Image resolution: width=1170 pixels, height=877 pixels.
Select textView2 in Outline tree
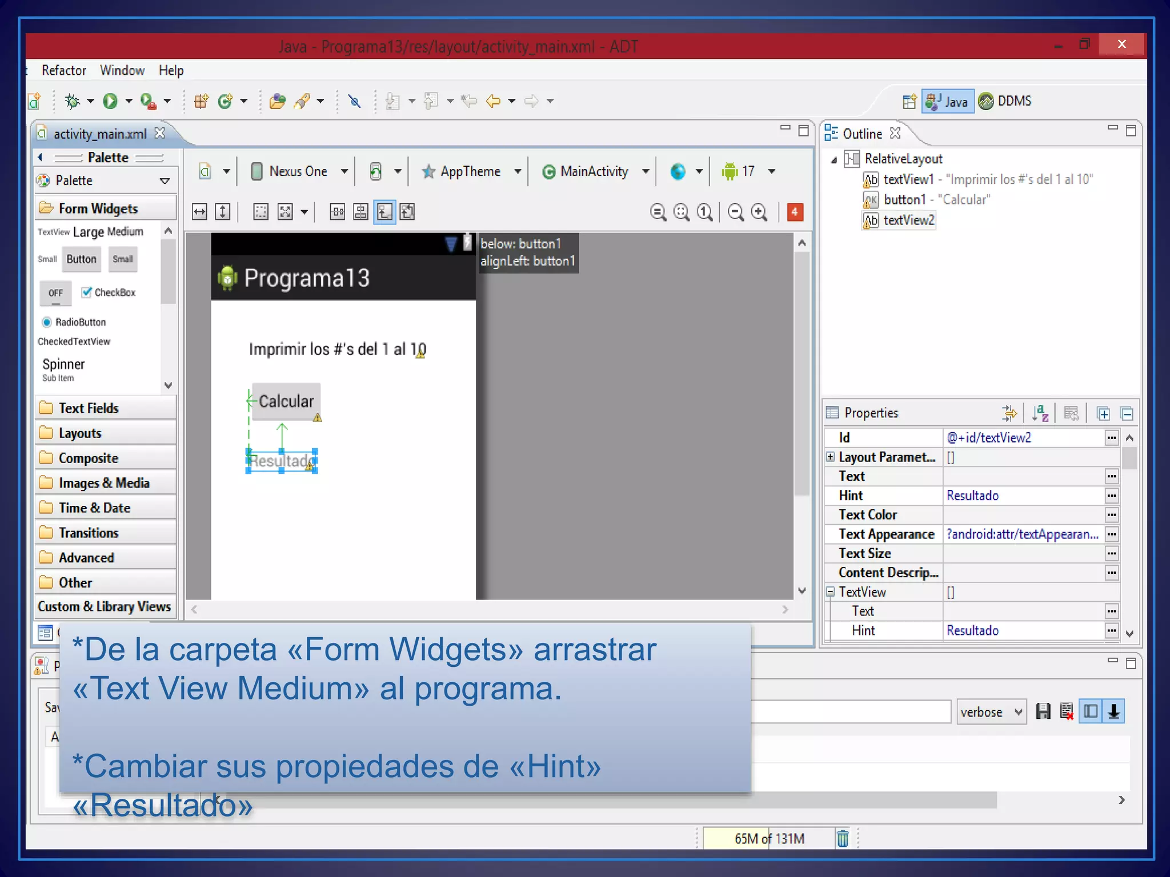point(899,220)
